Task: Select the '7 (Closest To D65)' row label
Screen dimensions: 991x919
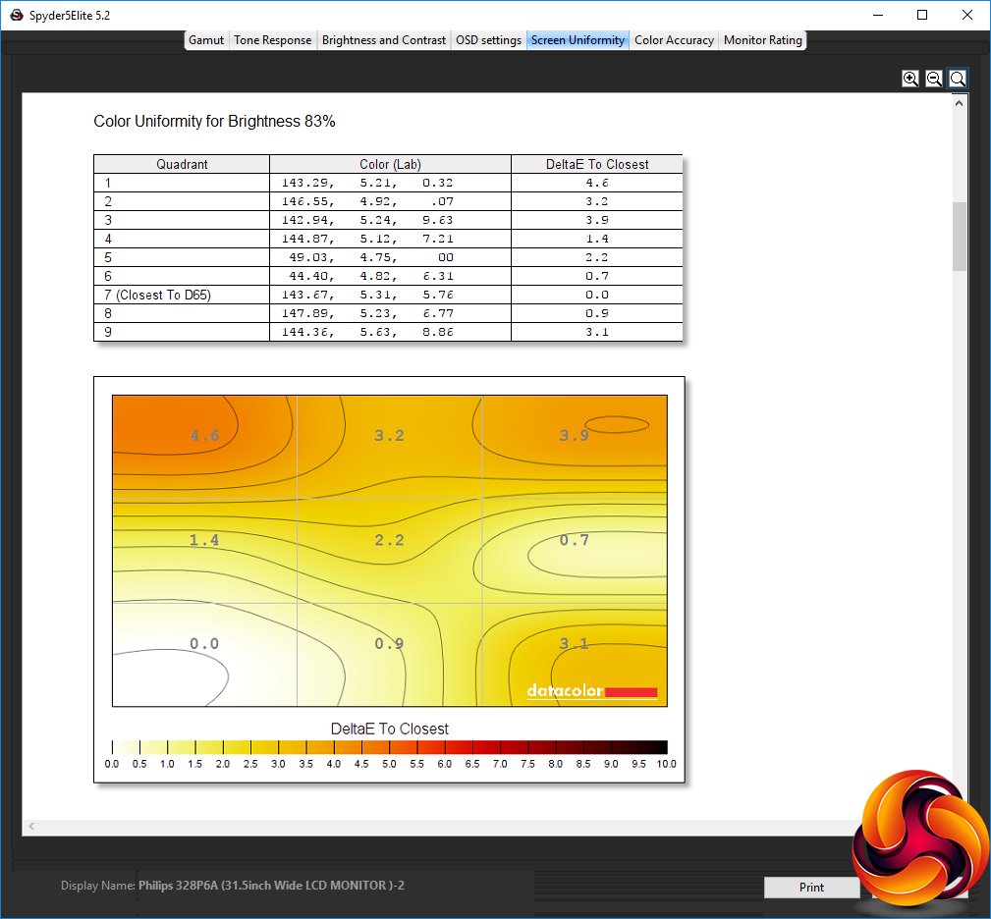Action: pos(157,295)
